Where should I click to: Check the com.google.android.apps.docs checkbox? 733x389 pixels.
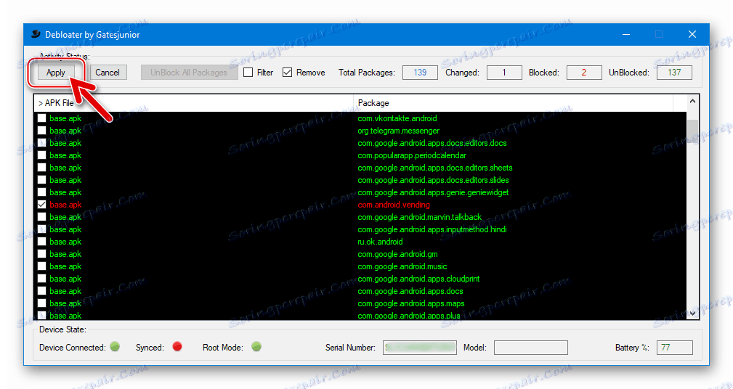[x=41, y=291]
